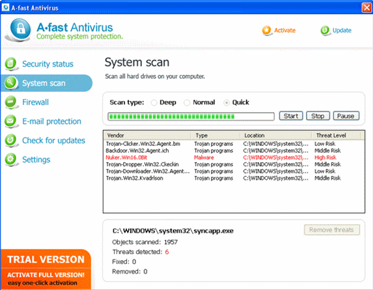This screenshot has height=290, width=373.
Task: Open Check for updates page
Action: (x=53, y=140)
